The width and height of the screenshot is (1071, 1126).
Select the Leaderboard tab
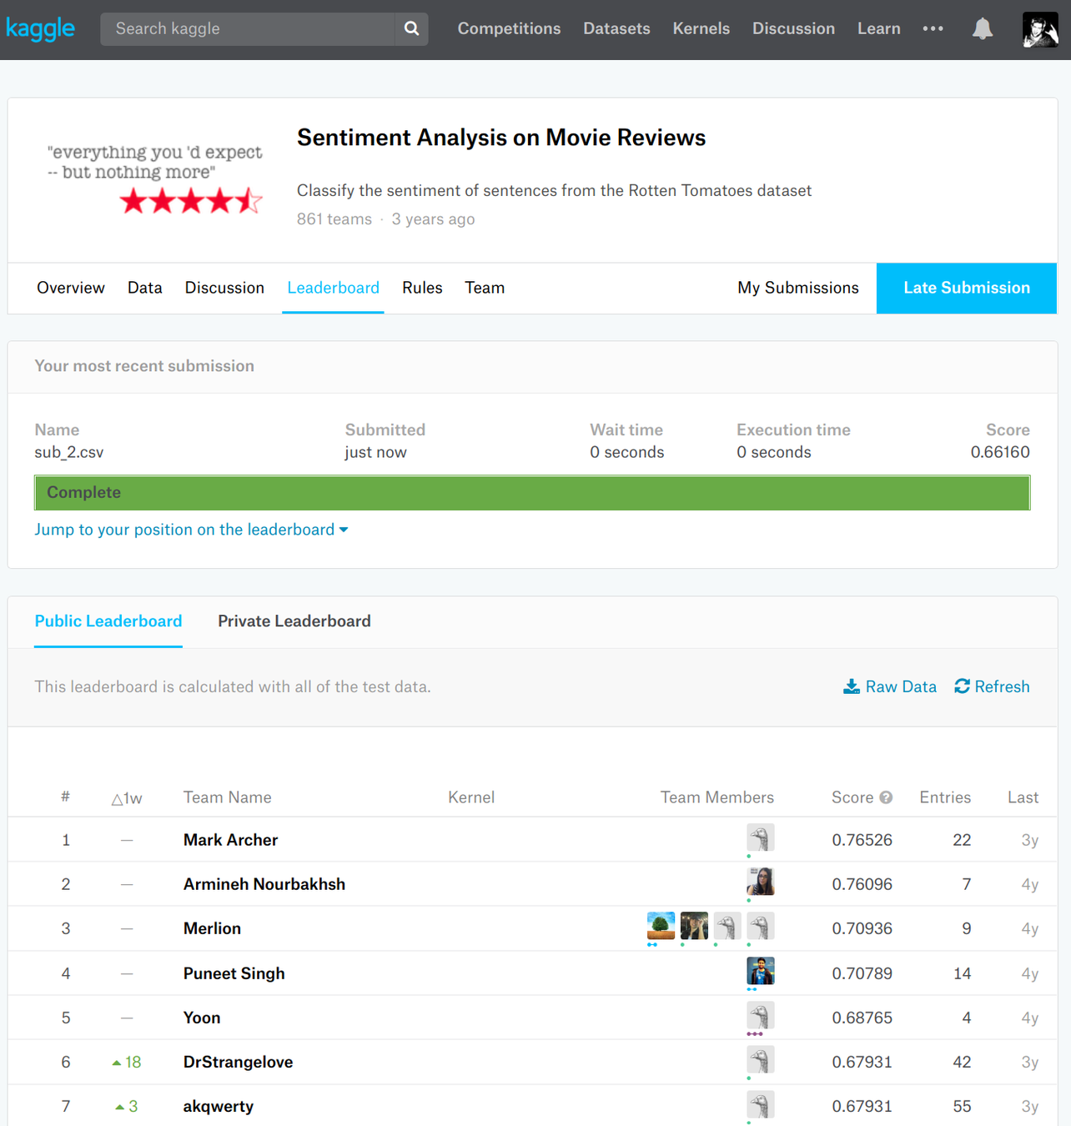pos(333,288)
